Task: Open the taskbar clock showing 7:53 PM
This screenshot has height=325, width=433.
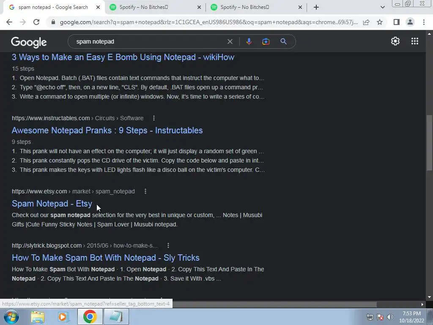Action: point(411,317)
